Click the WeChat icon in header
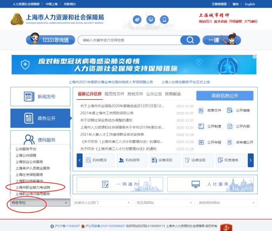 pos(151,19)
